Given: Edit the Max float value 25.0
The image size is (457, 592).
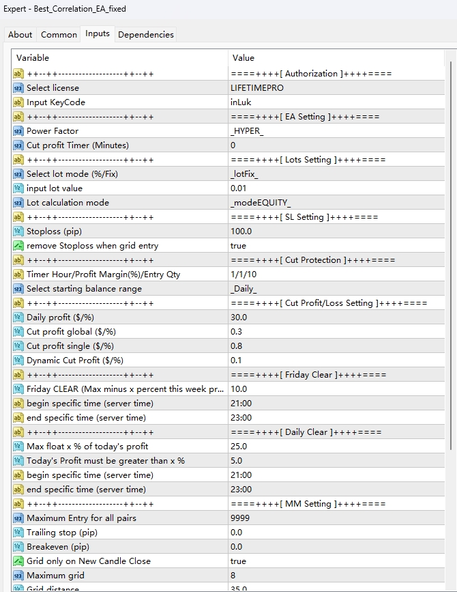Looking at the screenshot, I should click(336, 447).
